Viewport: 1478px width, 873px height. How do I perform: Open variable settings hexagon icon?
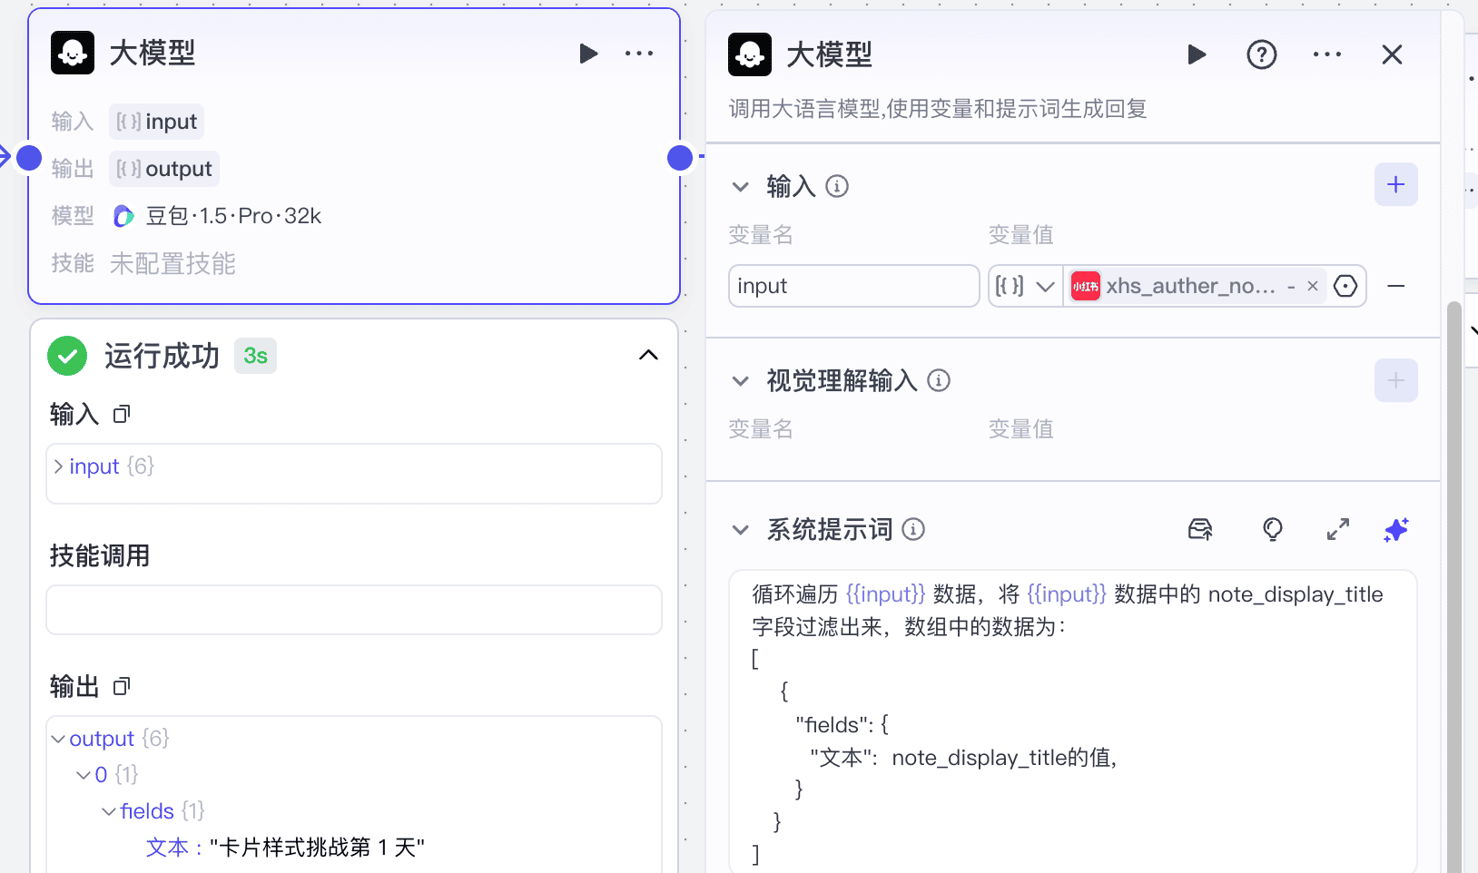1346,285
